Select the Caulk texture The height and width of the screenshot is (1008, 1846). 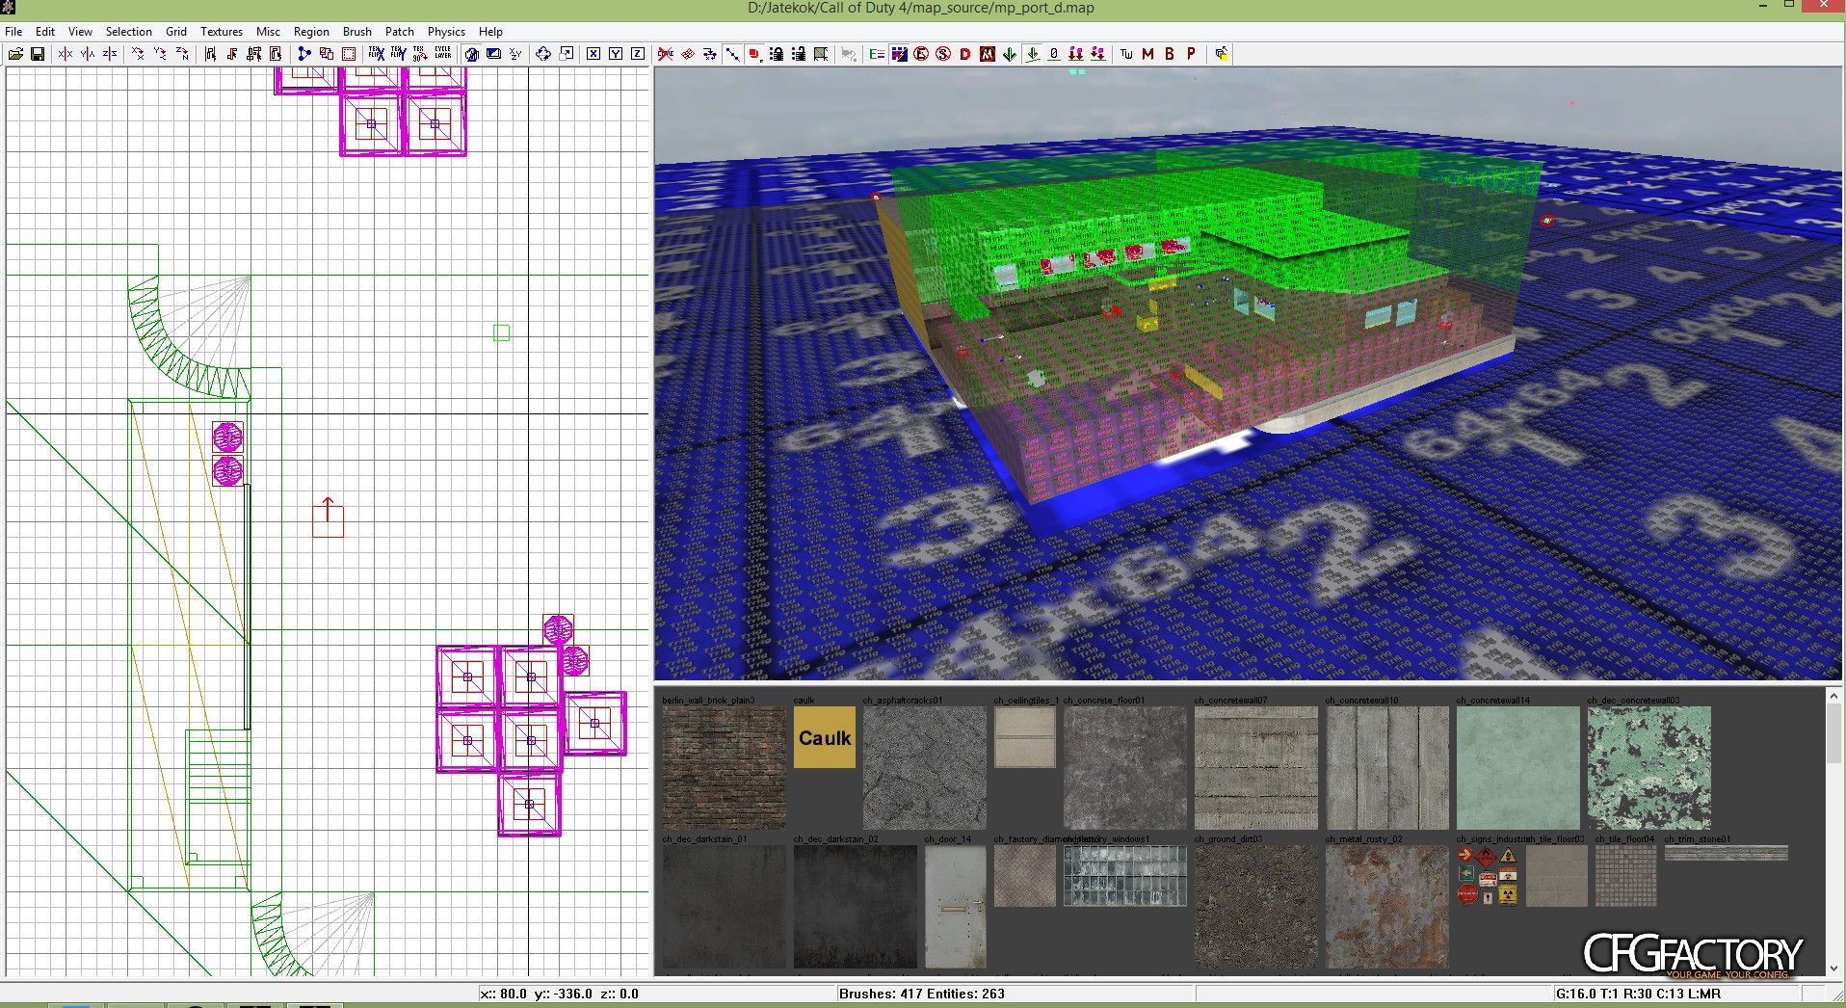pyautogui.click(x=825, y=737)
